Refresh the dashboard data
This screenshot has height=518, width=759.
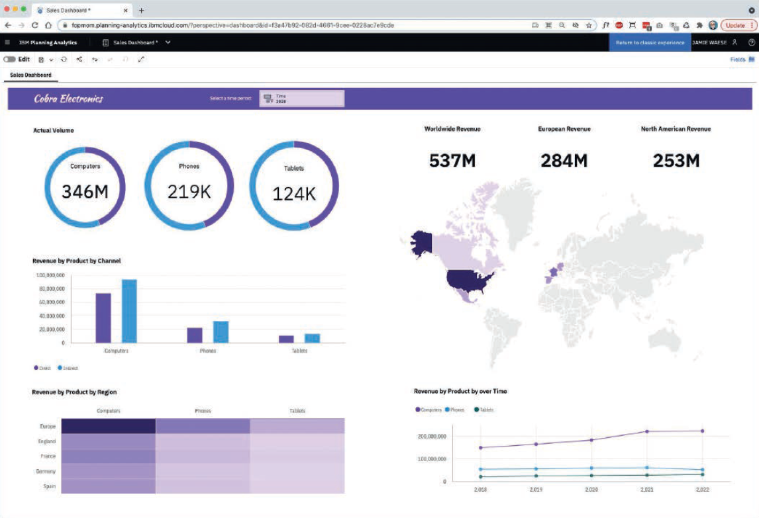click(x=64, y=59)
